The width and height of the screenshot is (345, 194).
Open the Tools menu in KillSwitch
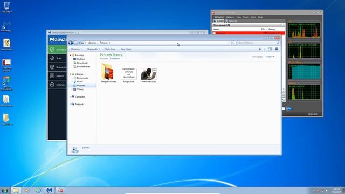click(246, 17)
